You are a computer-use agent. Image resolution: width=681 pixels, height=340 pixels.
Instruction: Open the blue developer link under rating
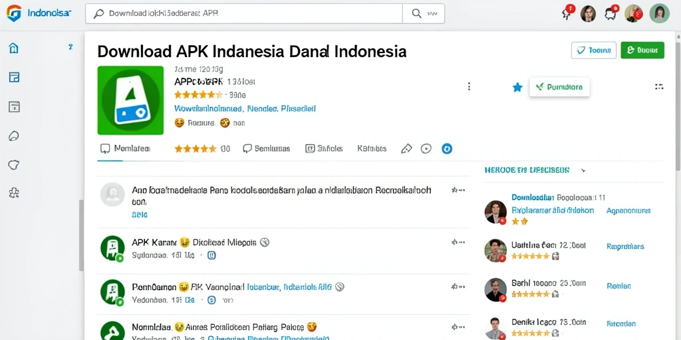245,108
